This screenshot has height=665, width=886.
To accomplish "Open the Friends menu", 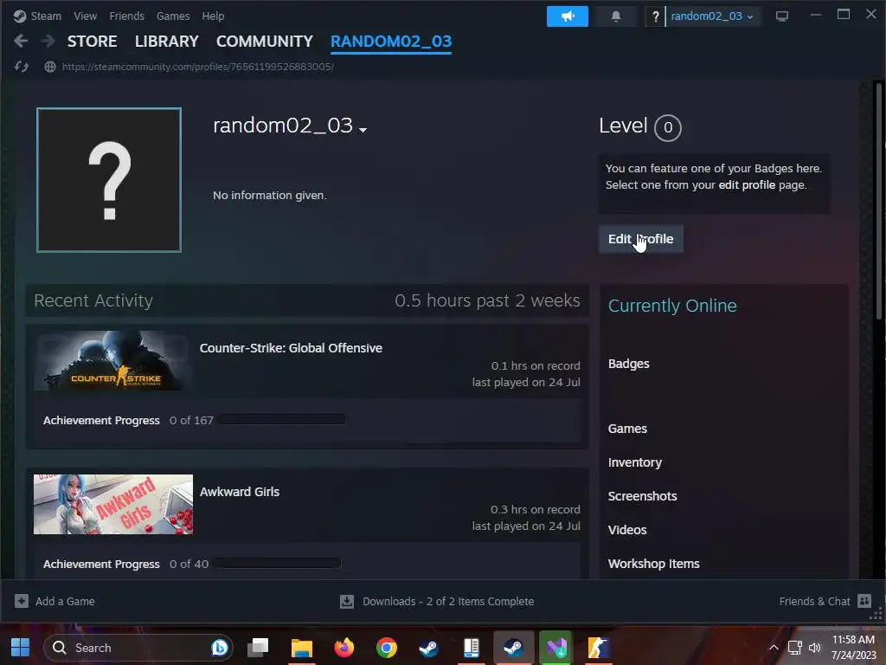I will 126,16.
